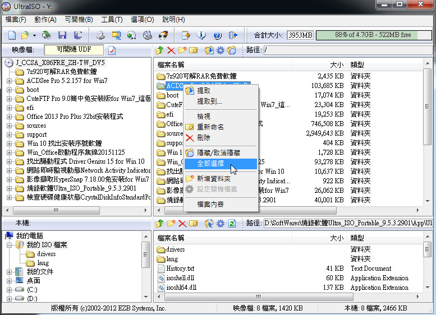Image resolution: width=436 pixels, height=315 pixels.
Task: Click New Folder icon in image pane toolbar
Action: (x=182, y=50)
